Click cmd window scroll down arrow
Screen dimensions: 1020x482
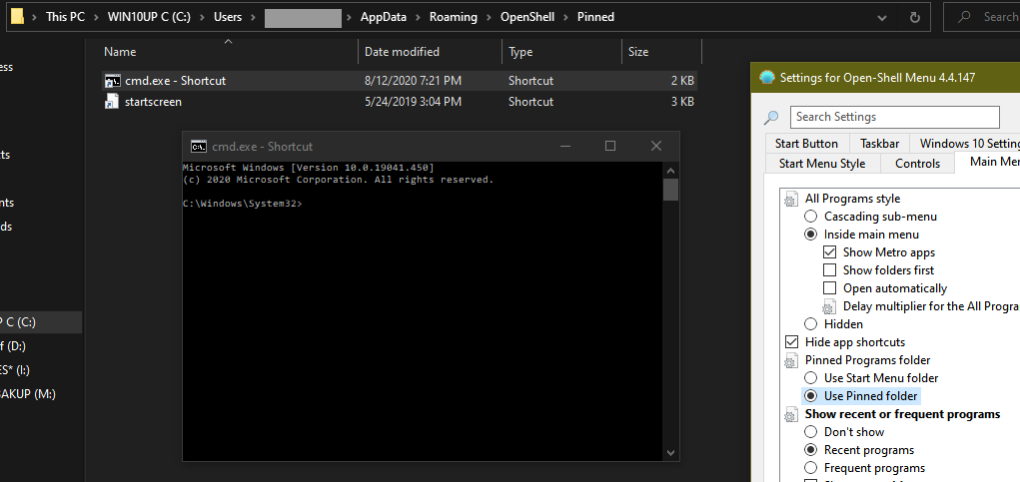(x=670, y=453)
